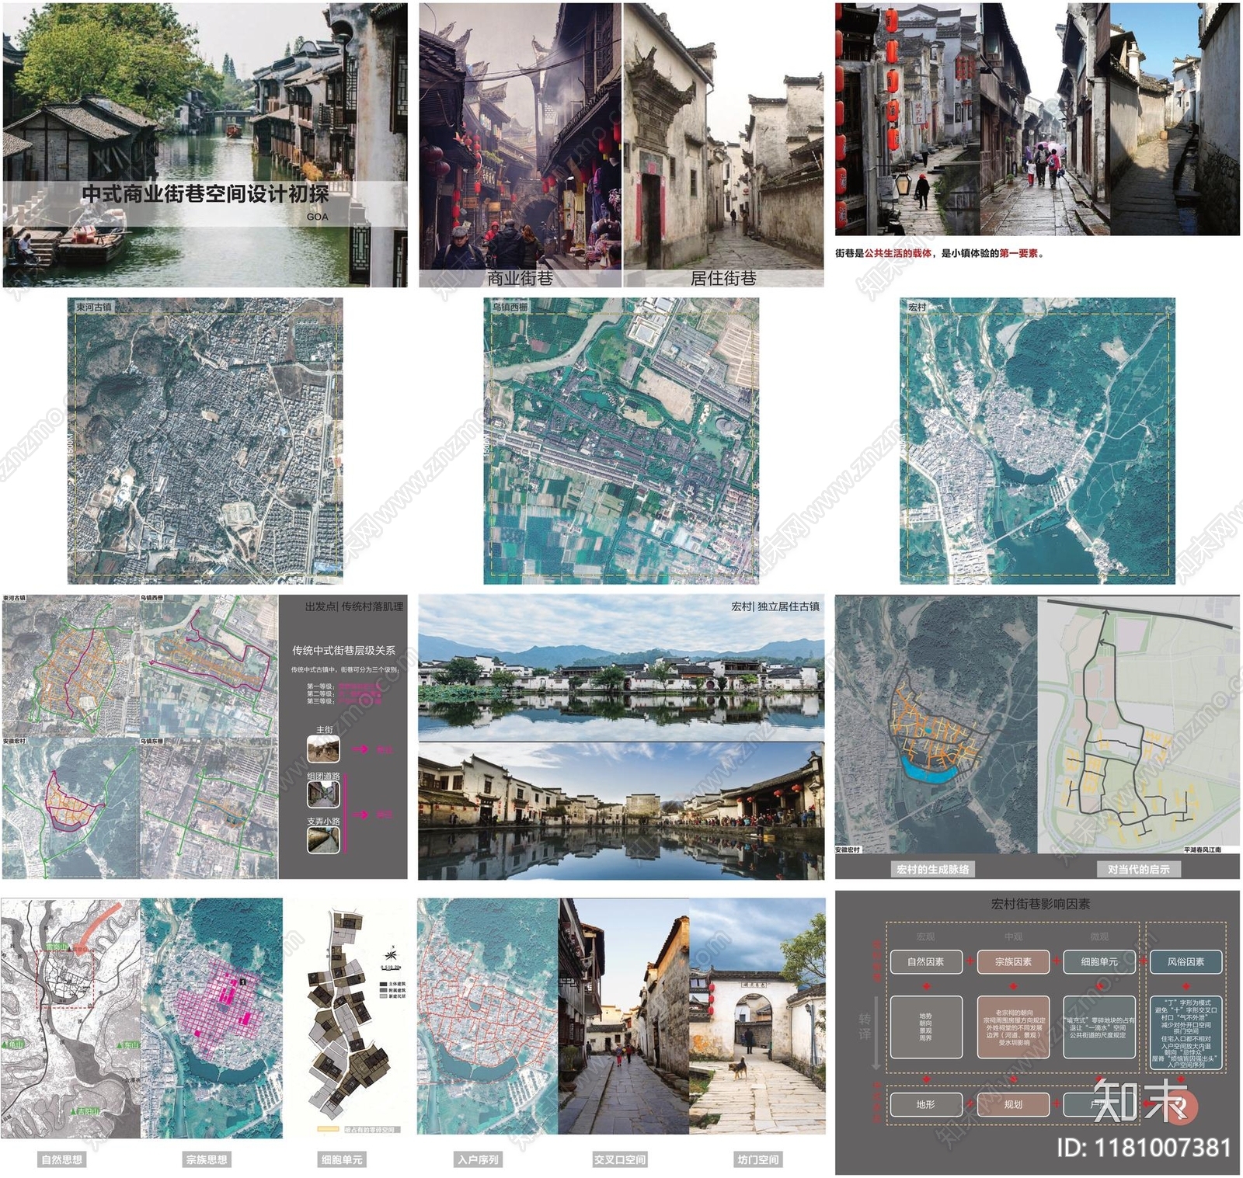Screen dimensions: 1243x1178
Task: Open the water town title slide photo
Action: (x=205, y=144)
